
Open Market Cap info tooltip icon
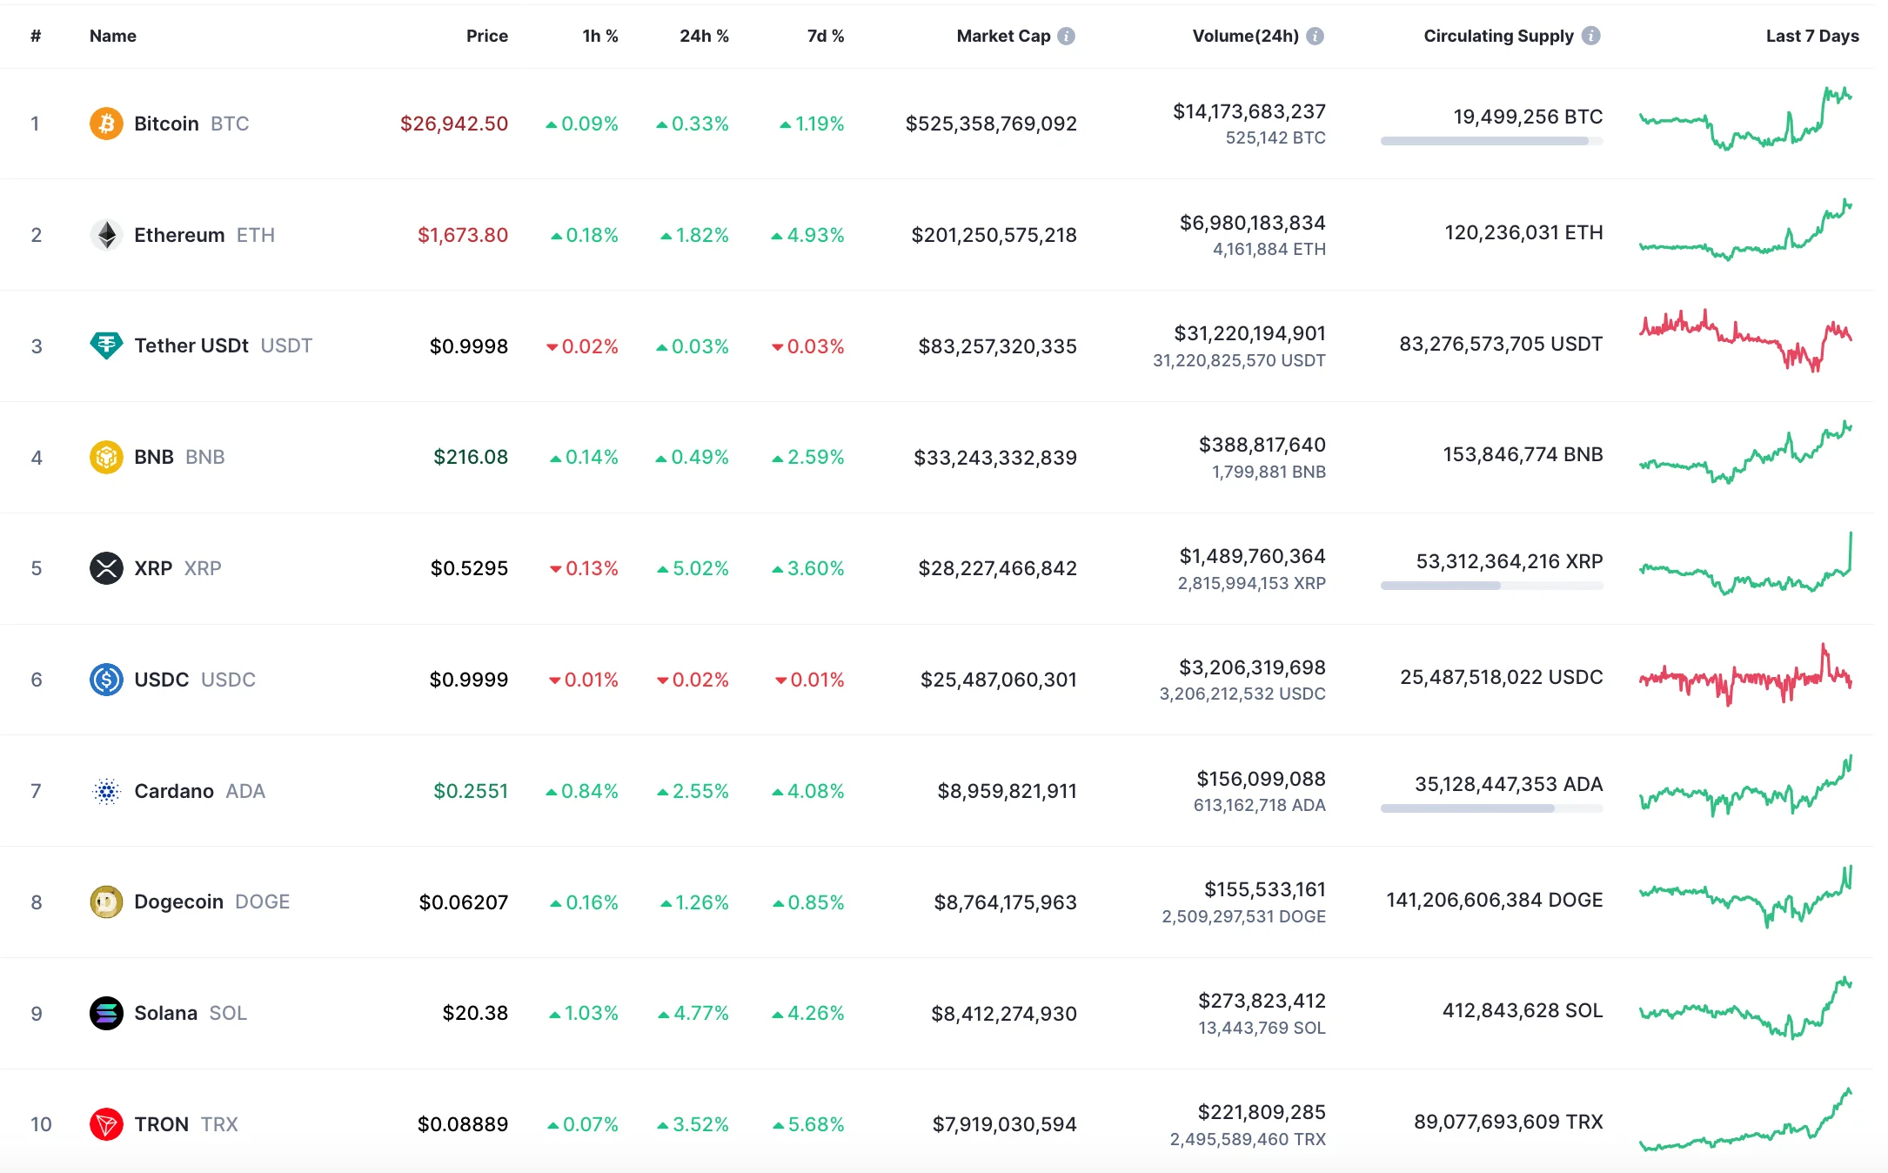click(1067, 36)
